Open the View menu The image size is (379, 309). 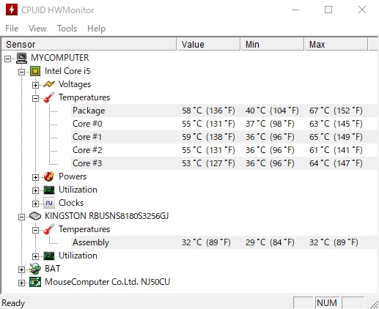point(37,29)
